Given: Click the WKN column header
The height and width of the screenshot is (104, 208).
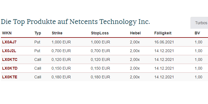Looking at the screenshot, I should pos(7,33).
